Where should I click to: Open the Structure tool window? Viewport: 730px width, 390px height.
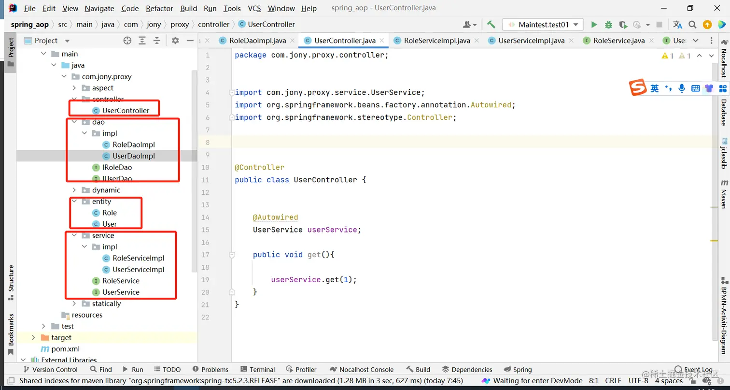[x=11, y=283]
